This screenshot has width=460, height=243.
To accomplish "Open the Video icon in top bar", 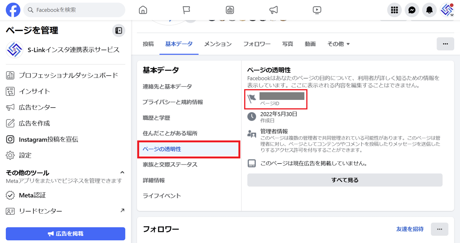I will 317,10.
